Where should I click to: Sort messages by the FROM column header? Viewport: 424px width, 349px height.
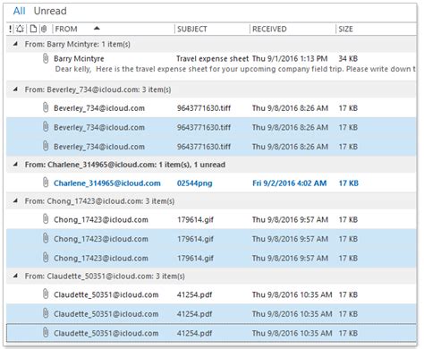point(66,29)
